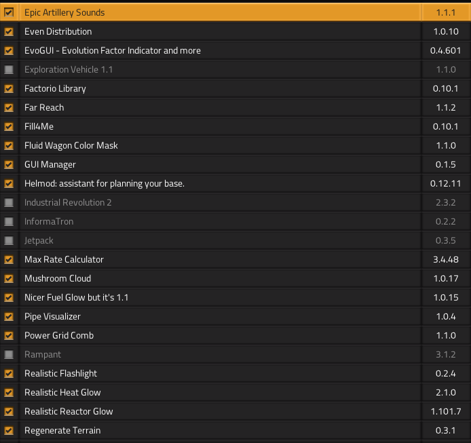Uncheck the Epic Artillery Sounds checkbox
This screenshot has width=471, height=443.
pos(9,12)
